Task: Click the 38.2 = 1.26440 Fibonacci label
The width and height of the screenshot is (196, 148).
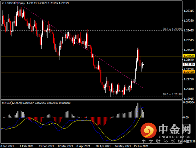Action: (172, 29)
